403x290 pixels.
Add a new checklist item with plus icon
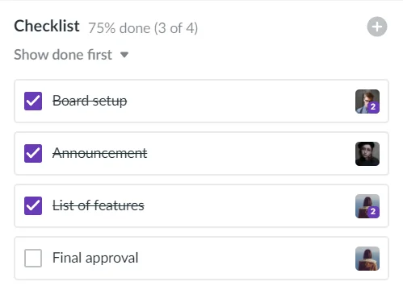pyautogui.click(x=377, y=27)
